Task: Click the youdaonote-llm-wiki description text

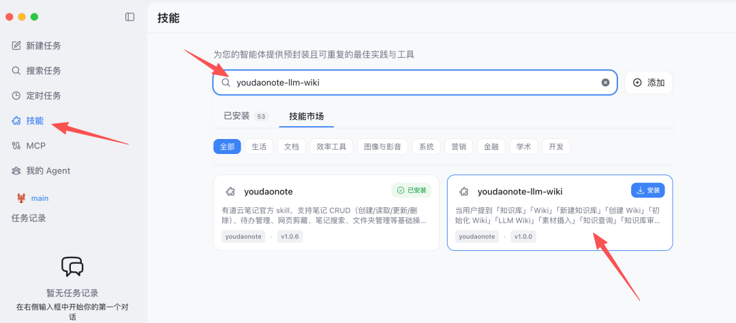Action: tap(558, 215)
